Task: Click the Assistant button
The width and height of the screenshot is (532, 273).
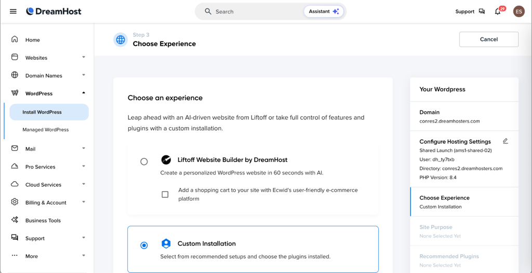Action: 324,11
